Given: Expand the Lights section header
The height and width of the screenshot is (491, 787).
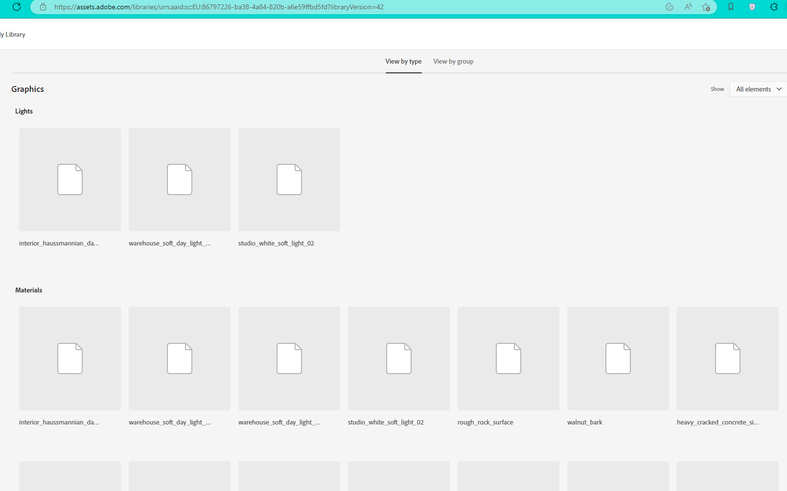Looking at the screenshot, I should (x=23, y=111).
